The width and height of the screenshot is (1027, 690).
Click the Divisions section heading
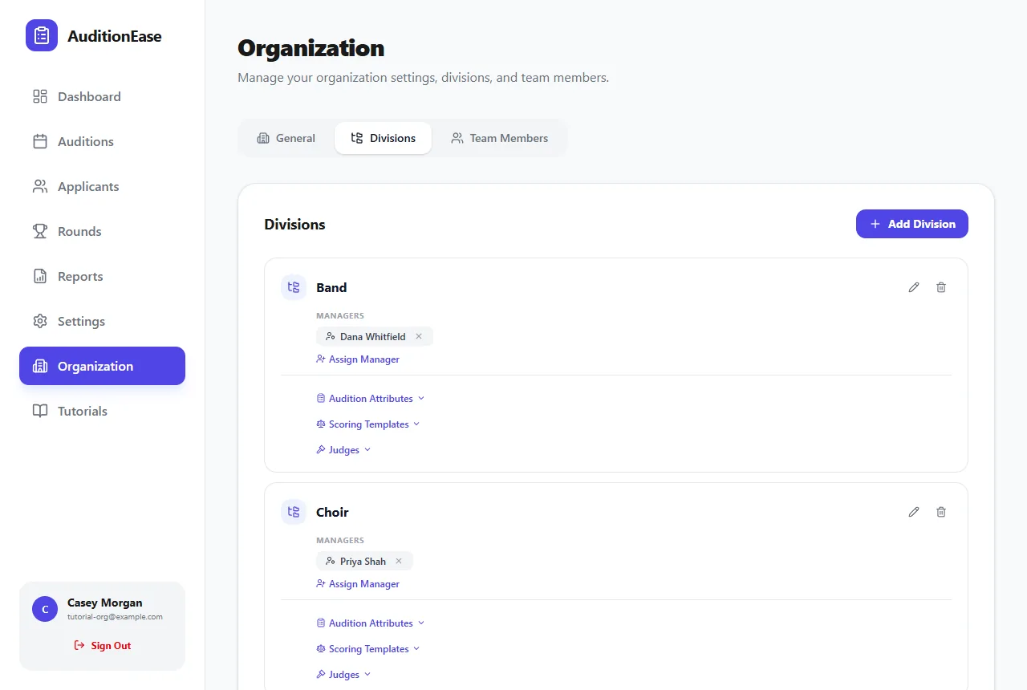pyautogui.click(x=294, y=225)
